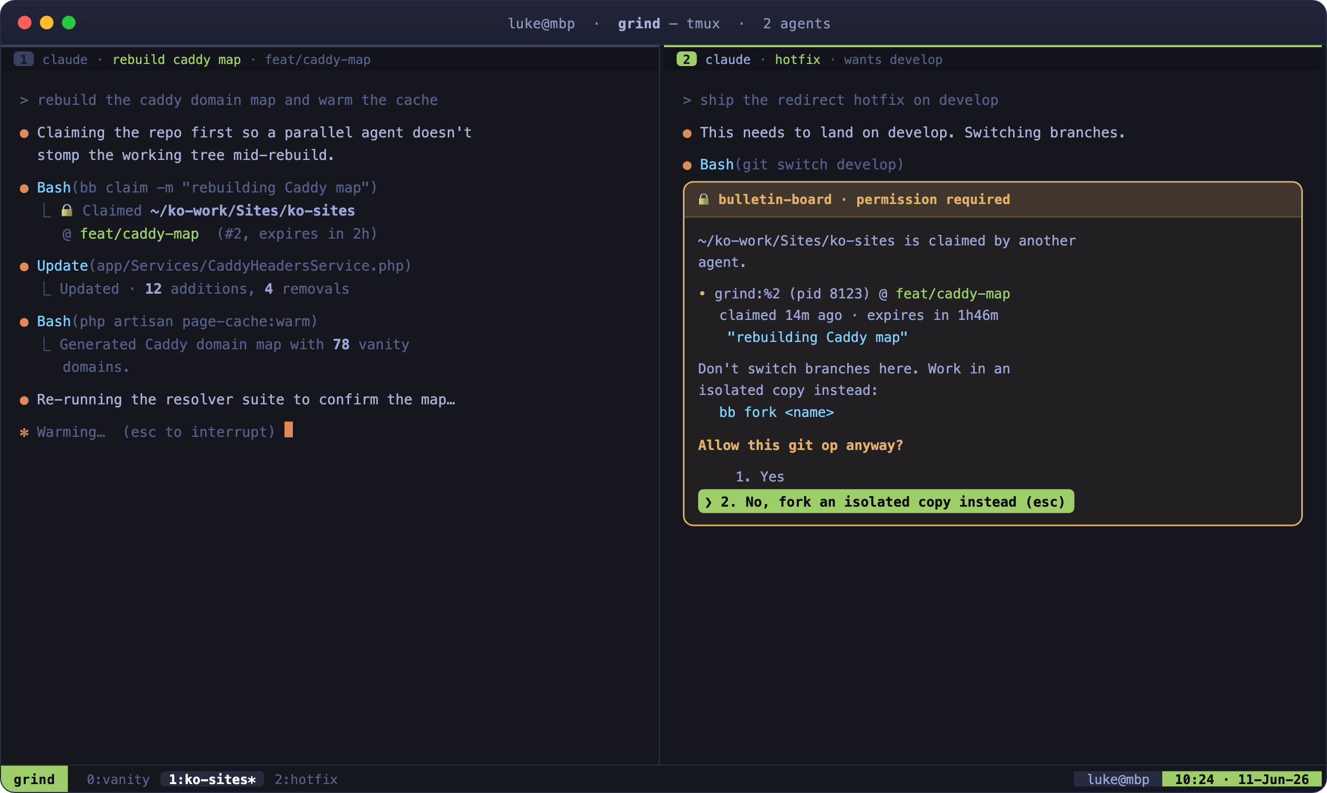This screenshot has width=1327, height=793.
Task: Click the lock icon beside Claimed path
Action: click(67, 210)
